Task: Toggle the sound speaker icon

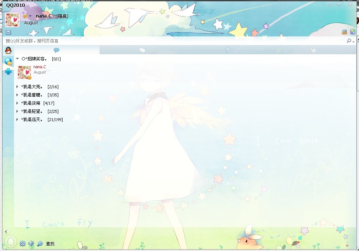Action: click(31, 244)
